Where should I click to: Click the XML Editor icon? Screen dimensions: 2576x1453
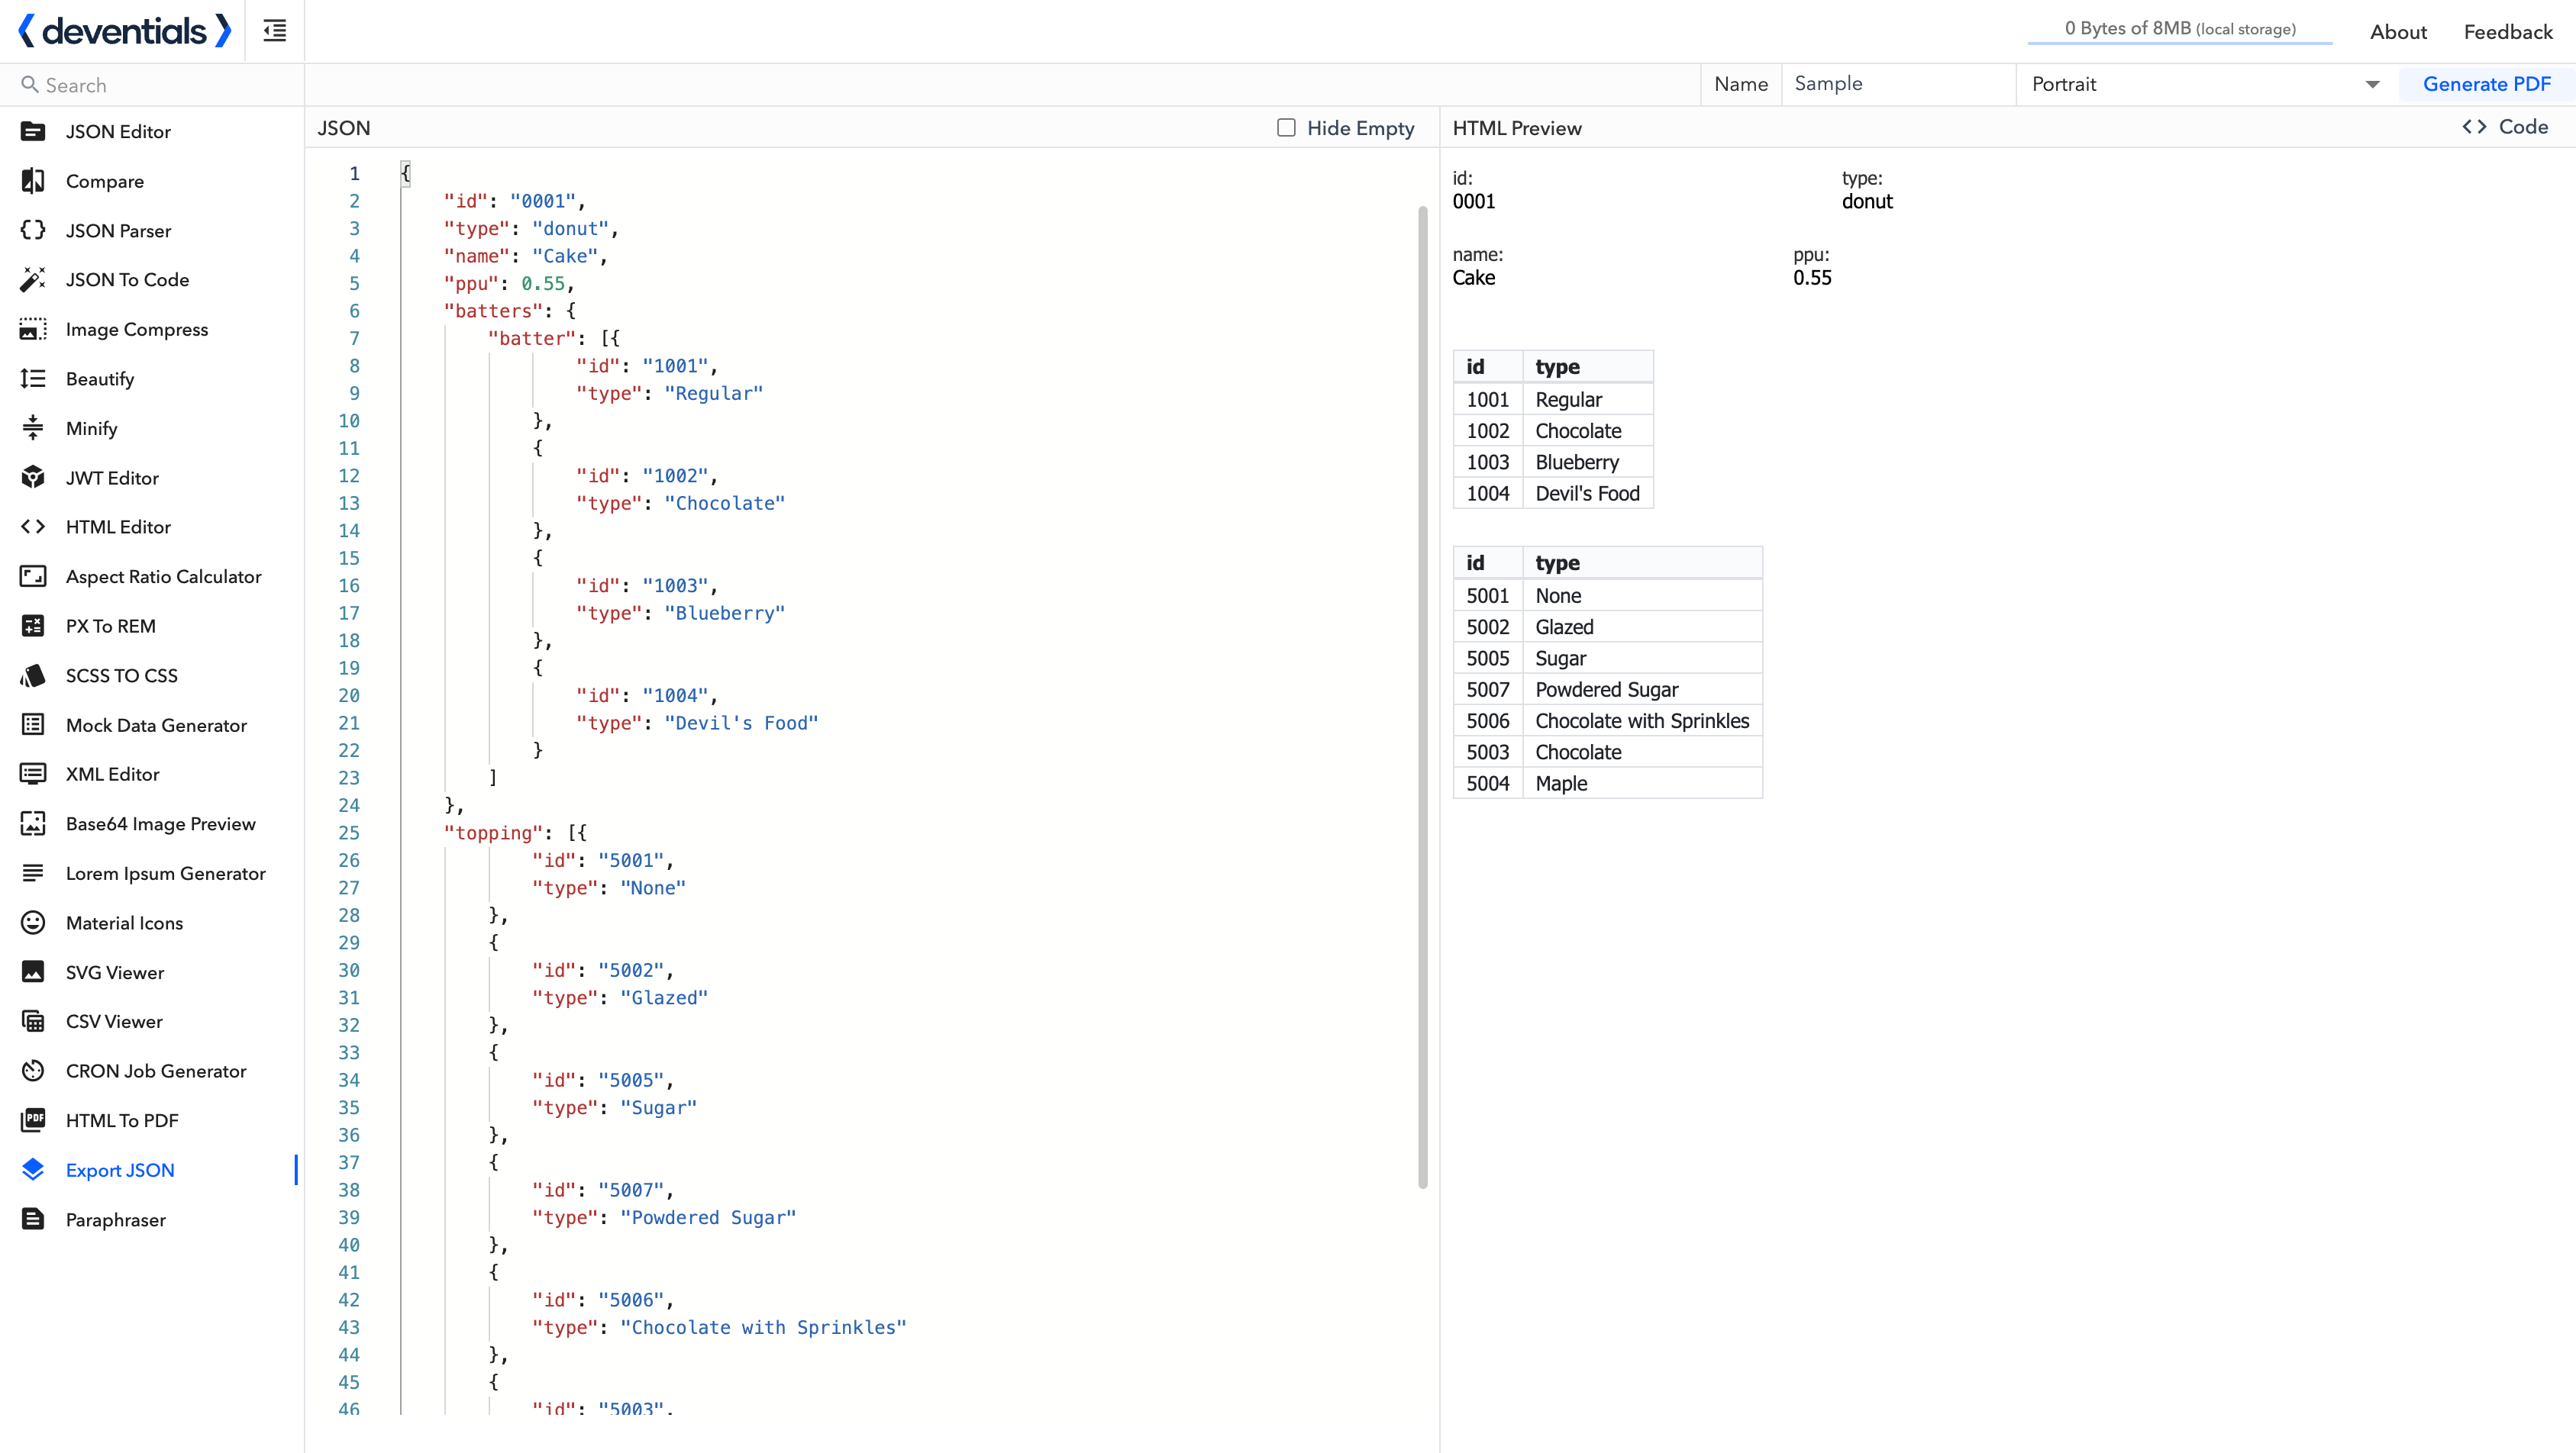tap(33, 775)
